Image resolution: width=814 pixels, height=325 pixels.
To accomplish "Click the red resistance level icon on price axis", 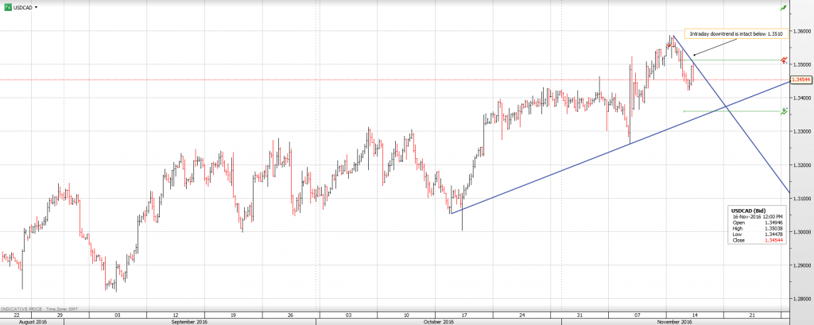I will coord(785,60).
